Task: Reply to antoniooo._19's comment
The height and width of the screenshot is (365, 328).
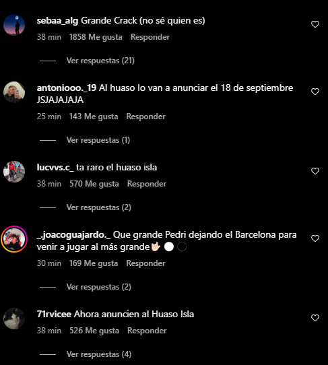Action: point(145,117)
